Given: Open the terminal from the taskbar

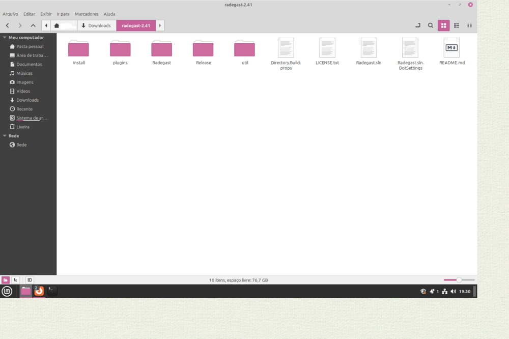Looking at the screenshot, I should (x=52, y=291).
